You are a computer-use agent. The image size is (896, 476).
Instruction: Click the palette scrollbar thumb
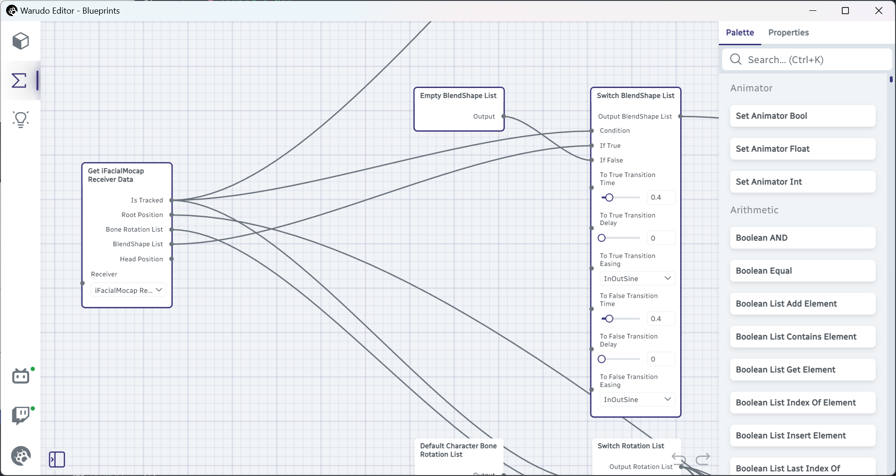tap(891, 80)
